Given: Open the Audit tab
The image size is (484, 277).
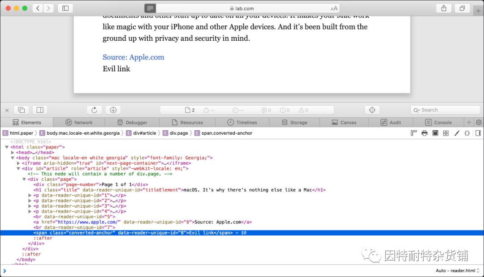Looking at the screenshot, I should point(391,122).
